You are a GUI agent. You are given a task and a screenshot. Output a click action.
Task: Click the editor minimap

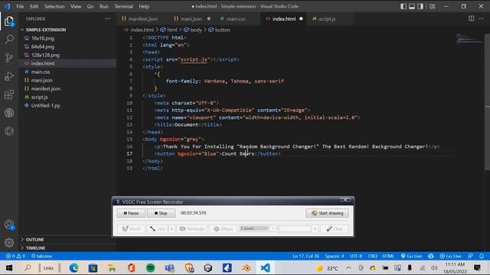click(469, 39)
